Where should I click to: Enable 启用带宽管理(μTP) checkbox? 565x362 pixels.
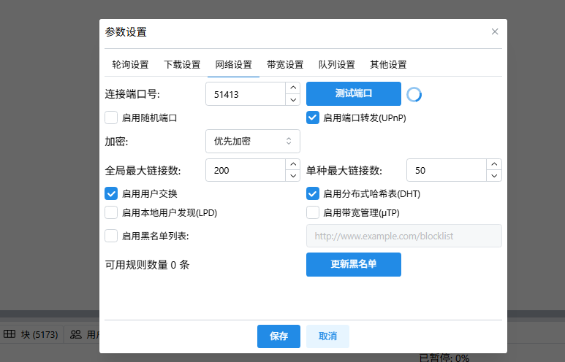click(313, 212)
